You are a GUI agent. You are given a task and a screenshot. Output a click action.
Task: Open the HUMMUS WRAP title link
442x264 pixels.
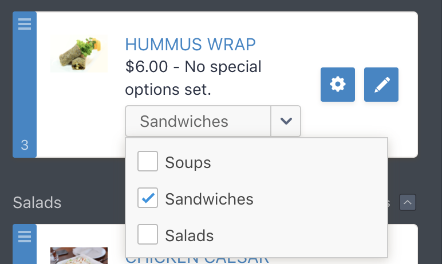[x=190, y=44]
